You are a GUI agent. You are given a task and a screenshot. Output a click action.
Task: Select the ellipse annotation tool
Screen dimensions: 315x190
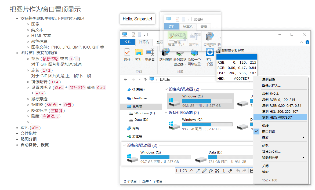coord(185,171)
